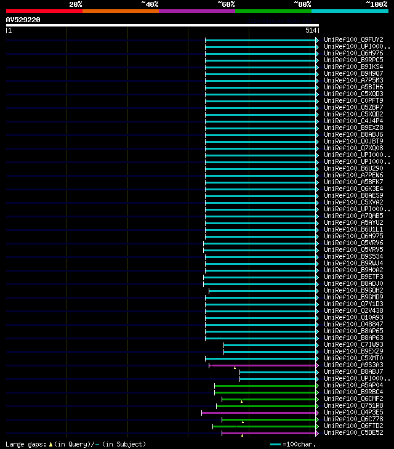This screenshot has height=449, width=394.
Task: Open hit UniRef100_A7P5M3
Action: coord(353,80)
